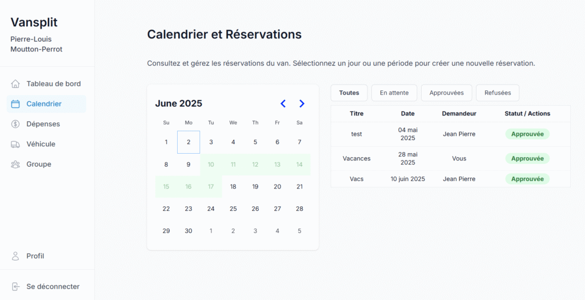Viewport: 585px width, 300px height.
Task: Click the reserved day June 12
Action: pyautogui.click(x=255, y=165)
